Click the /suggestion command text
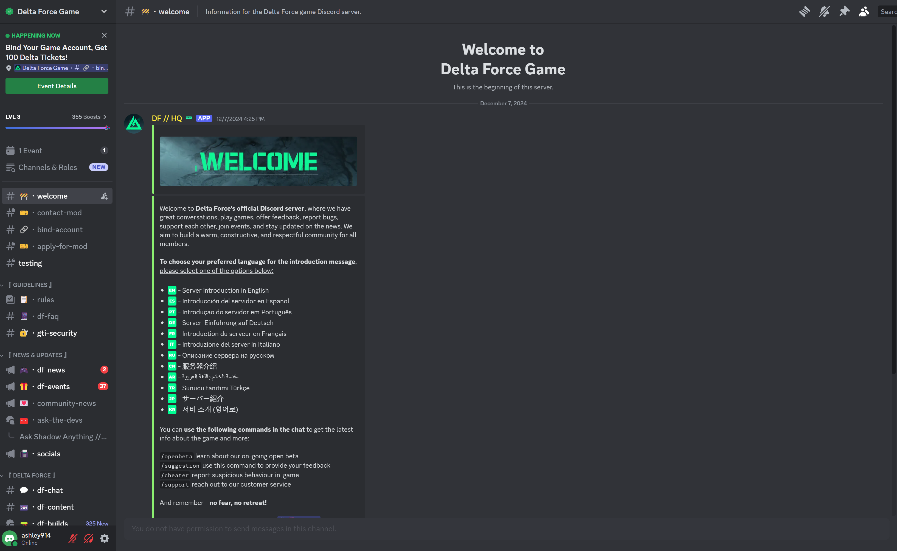 click(180, 466)
